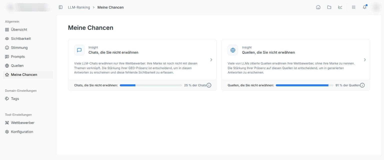The image size is (384, 160).
Task: Click the '25 % der Chats' value
Action: (x=195, y=85)
